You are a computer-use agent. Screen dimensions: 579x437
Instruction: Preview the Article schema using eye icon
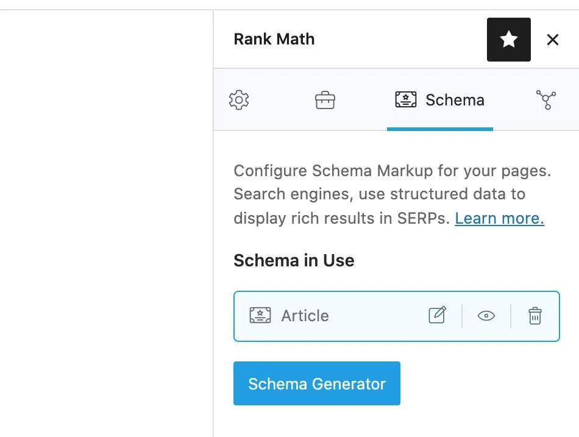coord(486,316)
